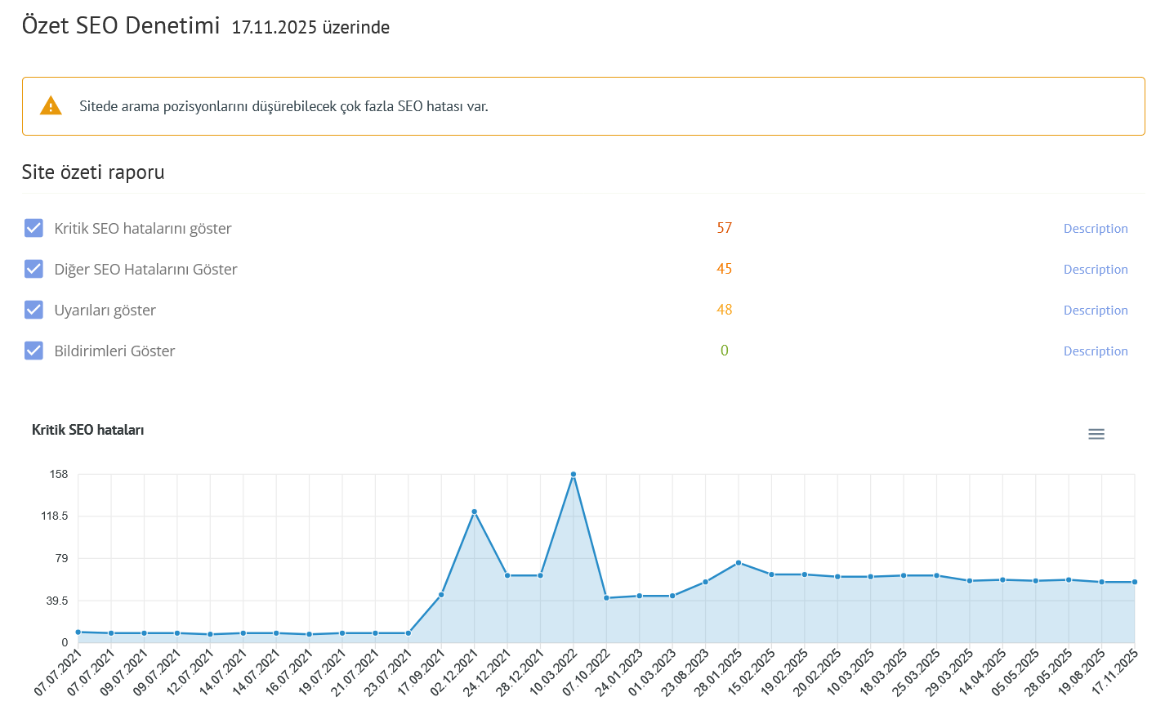Open Description beside "Diğer SEO Hatalarını Göster"
Screen dimensions: 1165x715
pyautogui.click(x=1095, y=269)
